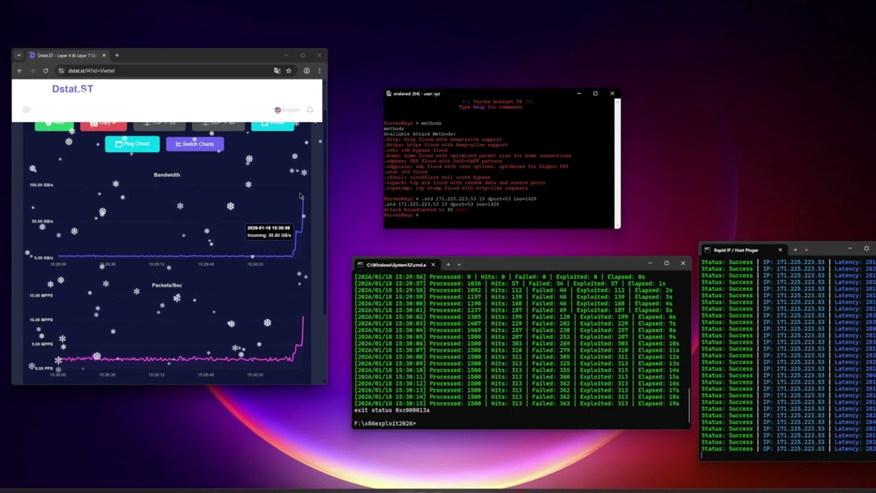Image resolution: width=876 pixels, height=493 pixels.
Task: Click the enslaved terminal title bar icon
Action: pyautogui.click(x=388, y=94)
